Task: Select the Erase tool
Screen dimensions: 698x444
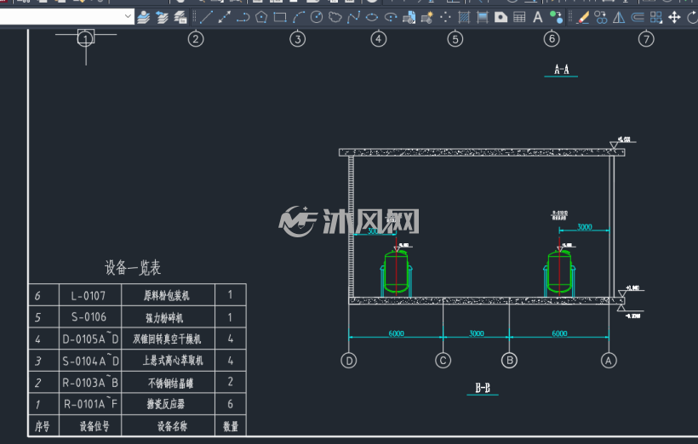Action: tap(582, 17)
